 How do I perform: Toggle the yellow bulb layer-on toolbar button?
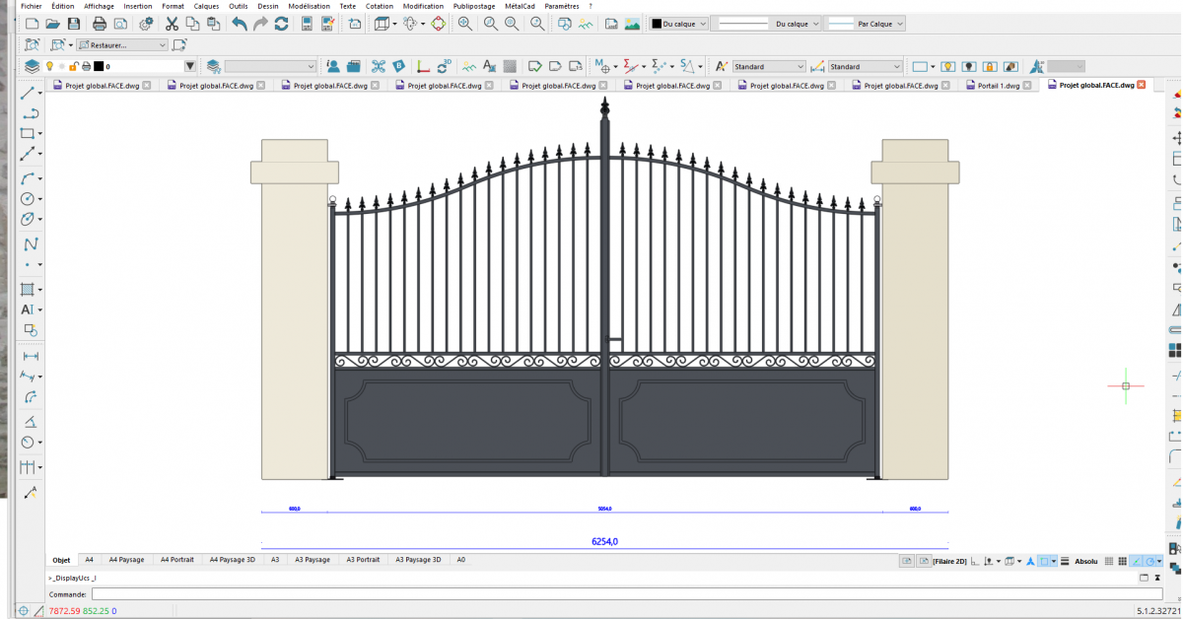point(947,66)
